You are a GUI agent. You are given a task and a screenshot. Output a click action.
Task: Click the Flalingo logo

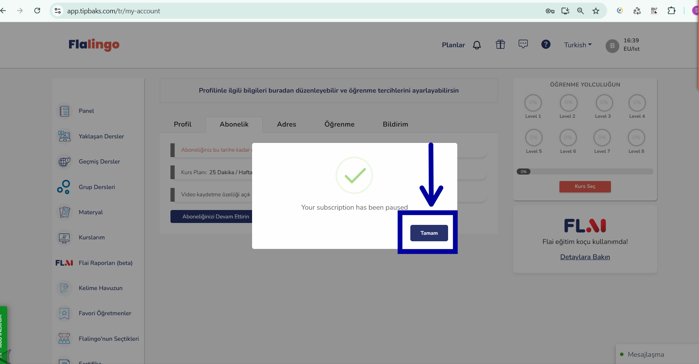[94, 45]
